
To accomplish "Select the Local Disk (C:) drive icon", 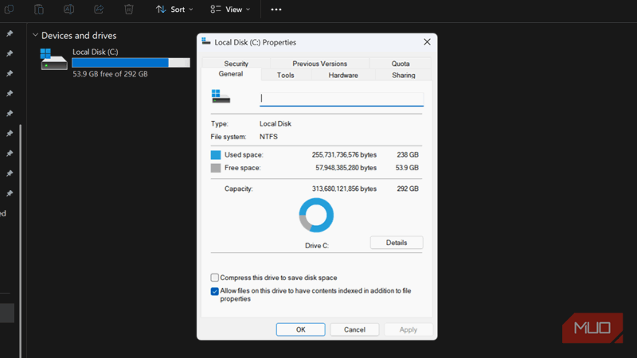I will click(54, 60).
